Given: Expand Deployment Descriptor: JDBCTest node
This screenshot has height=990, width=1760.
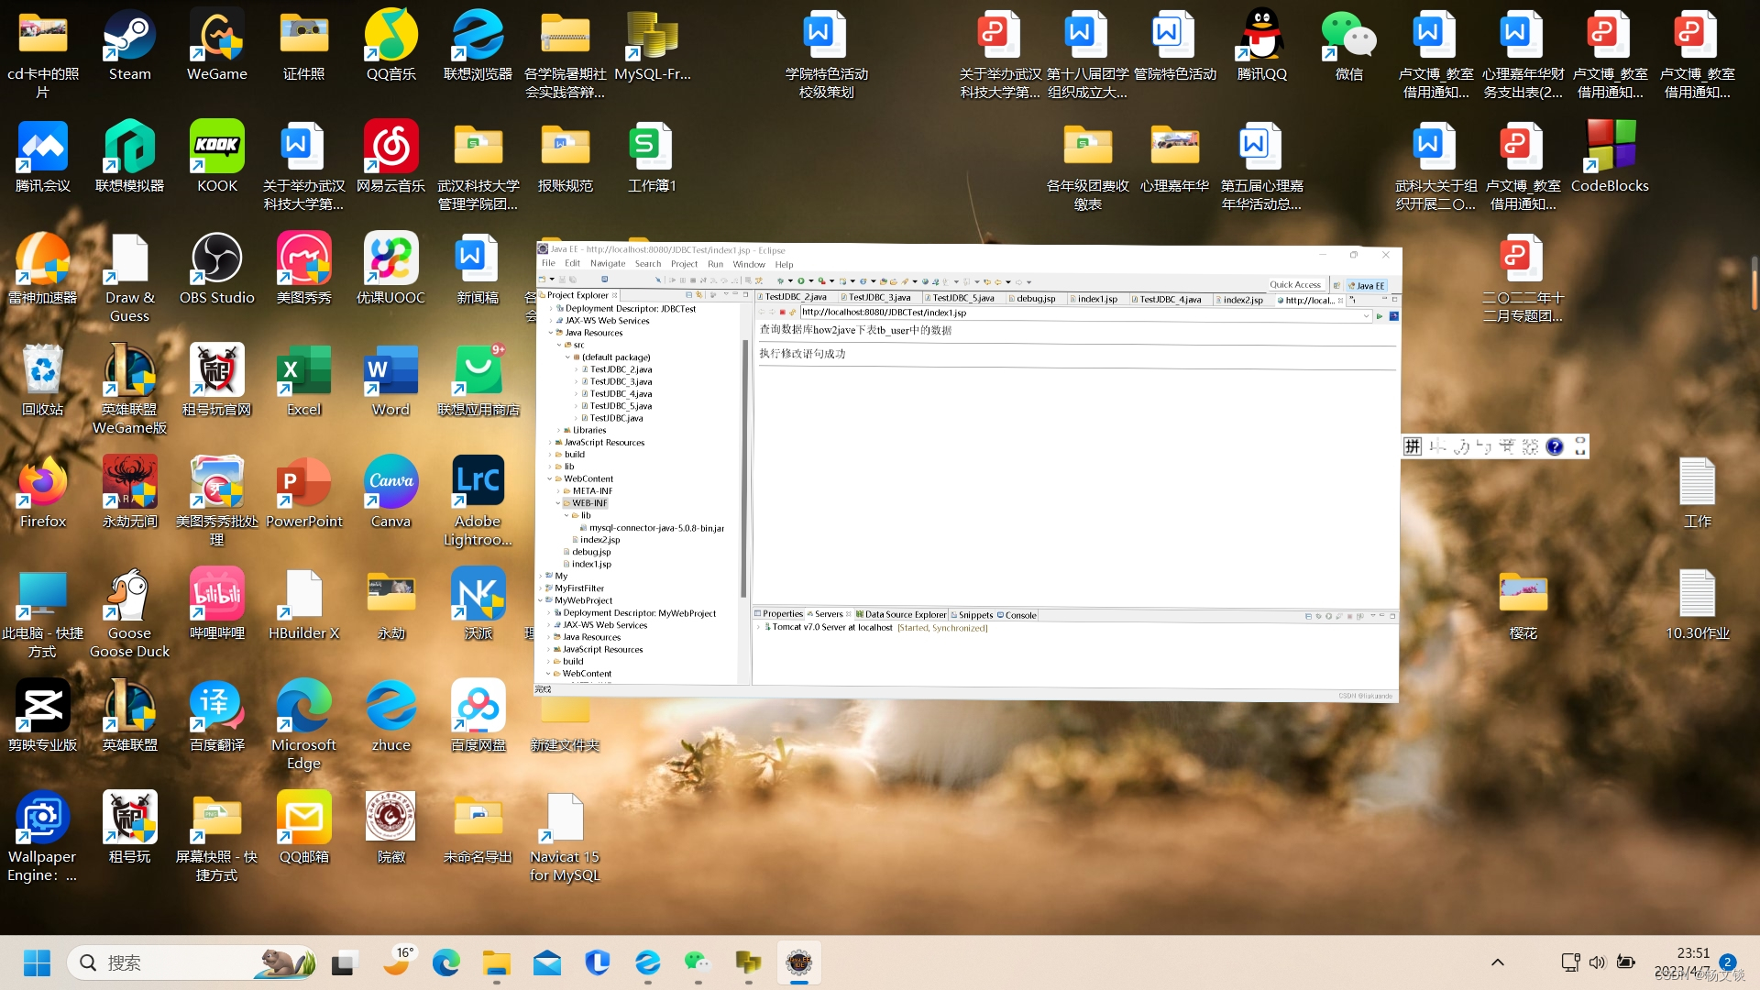Looking at the screenshot, I should pyautogui.click(x=551, y=309).
